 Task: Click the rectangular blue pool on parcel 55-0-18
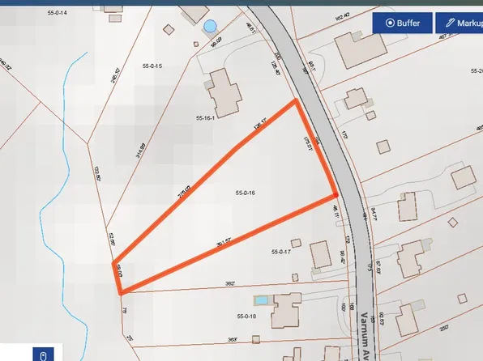(261, 300)
